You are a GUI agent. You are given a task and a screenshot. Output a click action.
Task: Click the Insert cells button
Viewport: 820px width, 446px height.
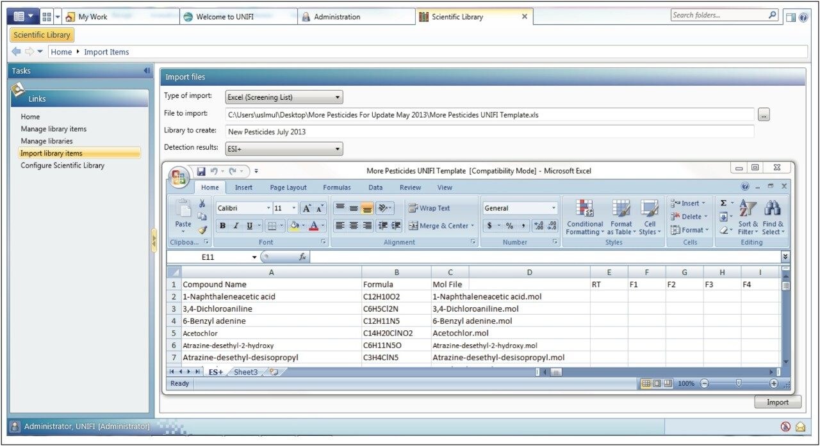(x=689, y=203)
